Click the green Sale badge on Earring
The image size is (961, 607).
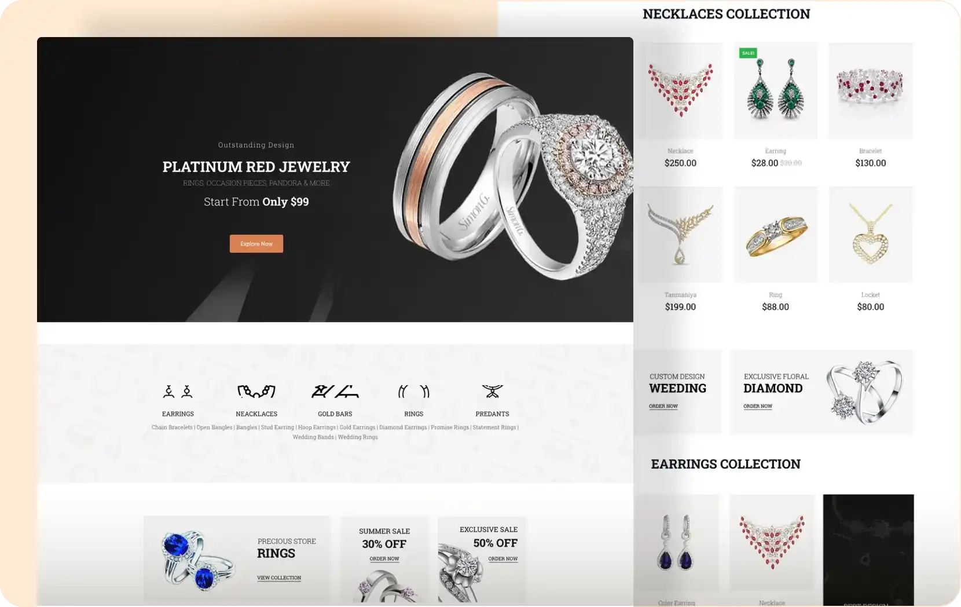[748, 53]
